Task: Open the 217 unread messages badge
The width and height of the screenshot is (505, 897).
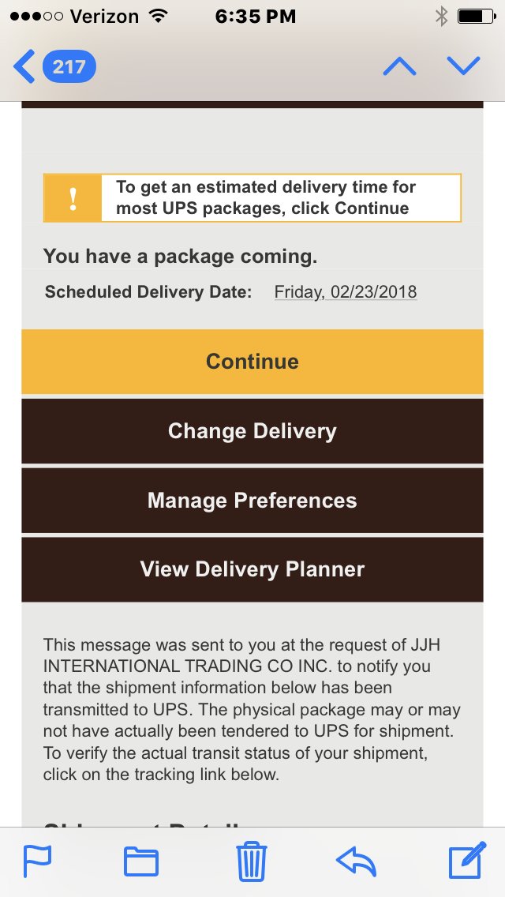Action: (69, 66)
